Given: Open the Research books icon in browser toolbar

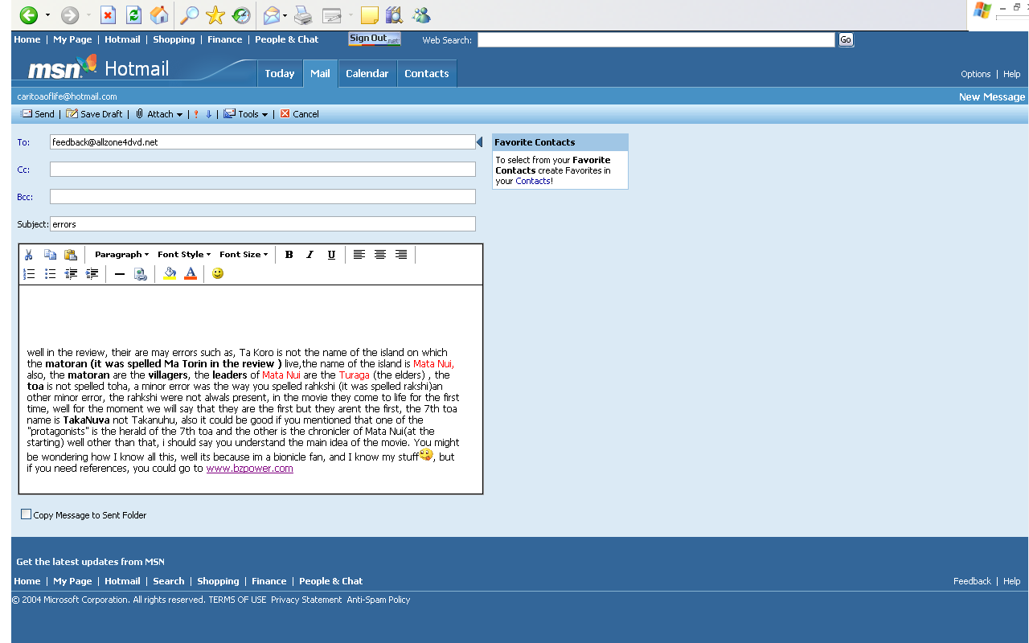Looking at the screenshot, I should 394,15.
